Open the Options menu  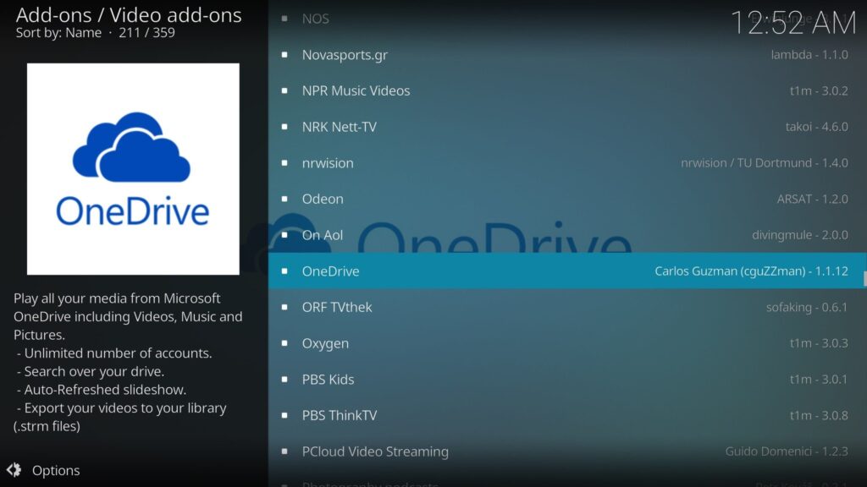[x=56, y=470]
